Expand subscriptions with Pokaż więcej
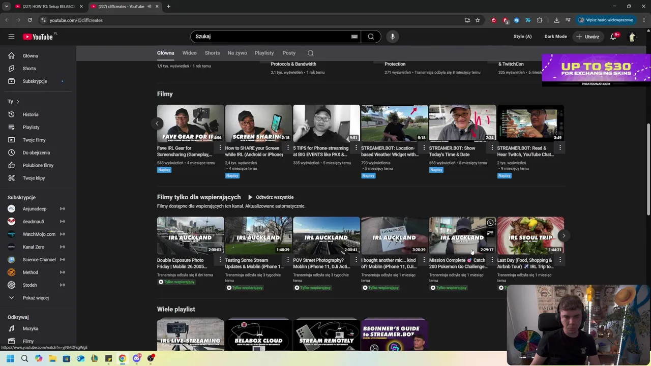Image resolution: width=651 pixels, height=366 pixels. (36, 298)
